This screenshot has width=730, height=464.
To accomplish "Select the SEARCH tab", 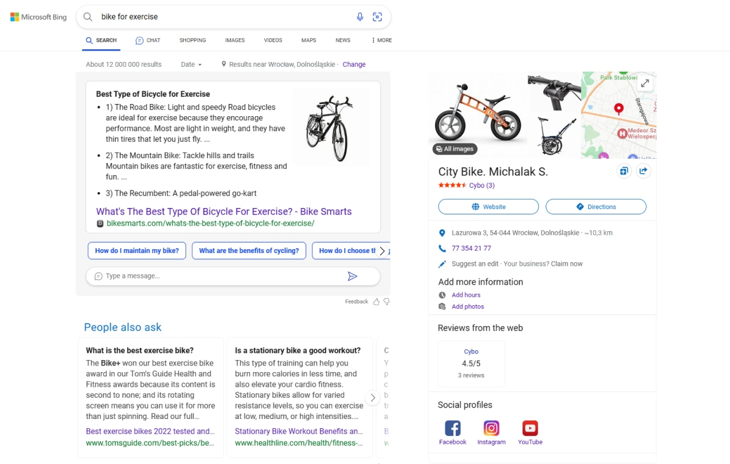I will [102, 40].
